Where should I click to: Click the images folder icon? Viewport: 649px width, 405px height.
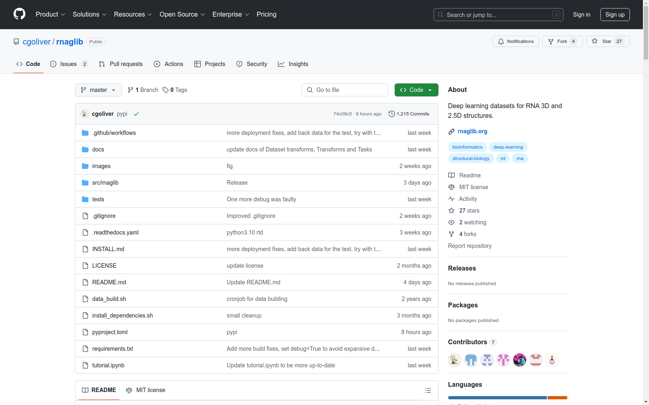(x=85, y=166)
